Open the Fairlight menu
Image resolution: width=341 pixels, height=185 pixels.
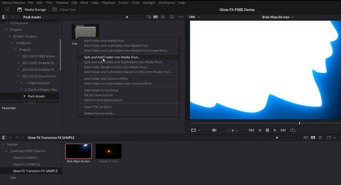click(x=149, y=3)
